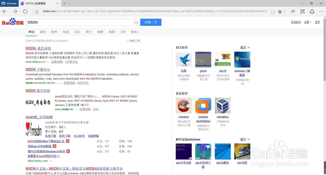This screenshot has height=175, width=326.
Task: Click the page vertical scrollbar thumb
Action: click(x=325, y=50)
